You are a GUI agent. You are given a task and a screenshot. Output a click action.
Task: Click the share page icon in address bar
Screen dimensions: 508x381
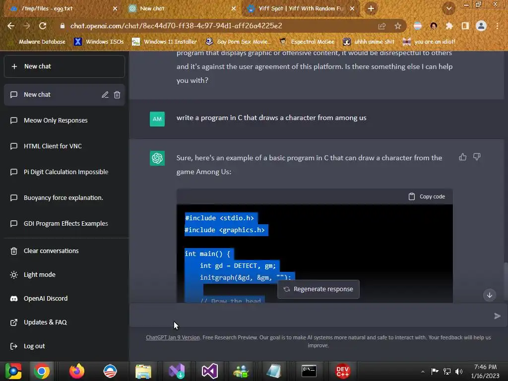tap(382, 26)
